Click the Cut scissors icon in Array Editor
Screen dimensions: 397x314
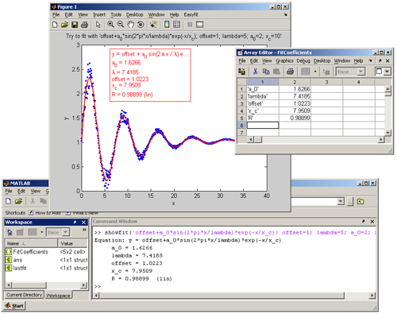256,72
